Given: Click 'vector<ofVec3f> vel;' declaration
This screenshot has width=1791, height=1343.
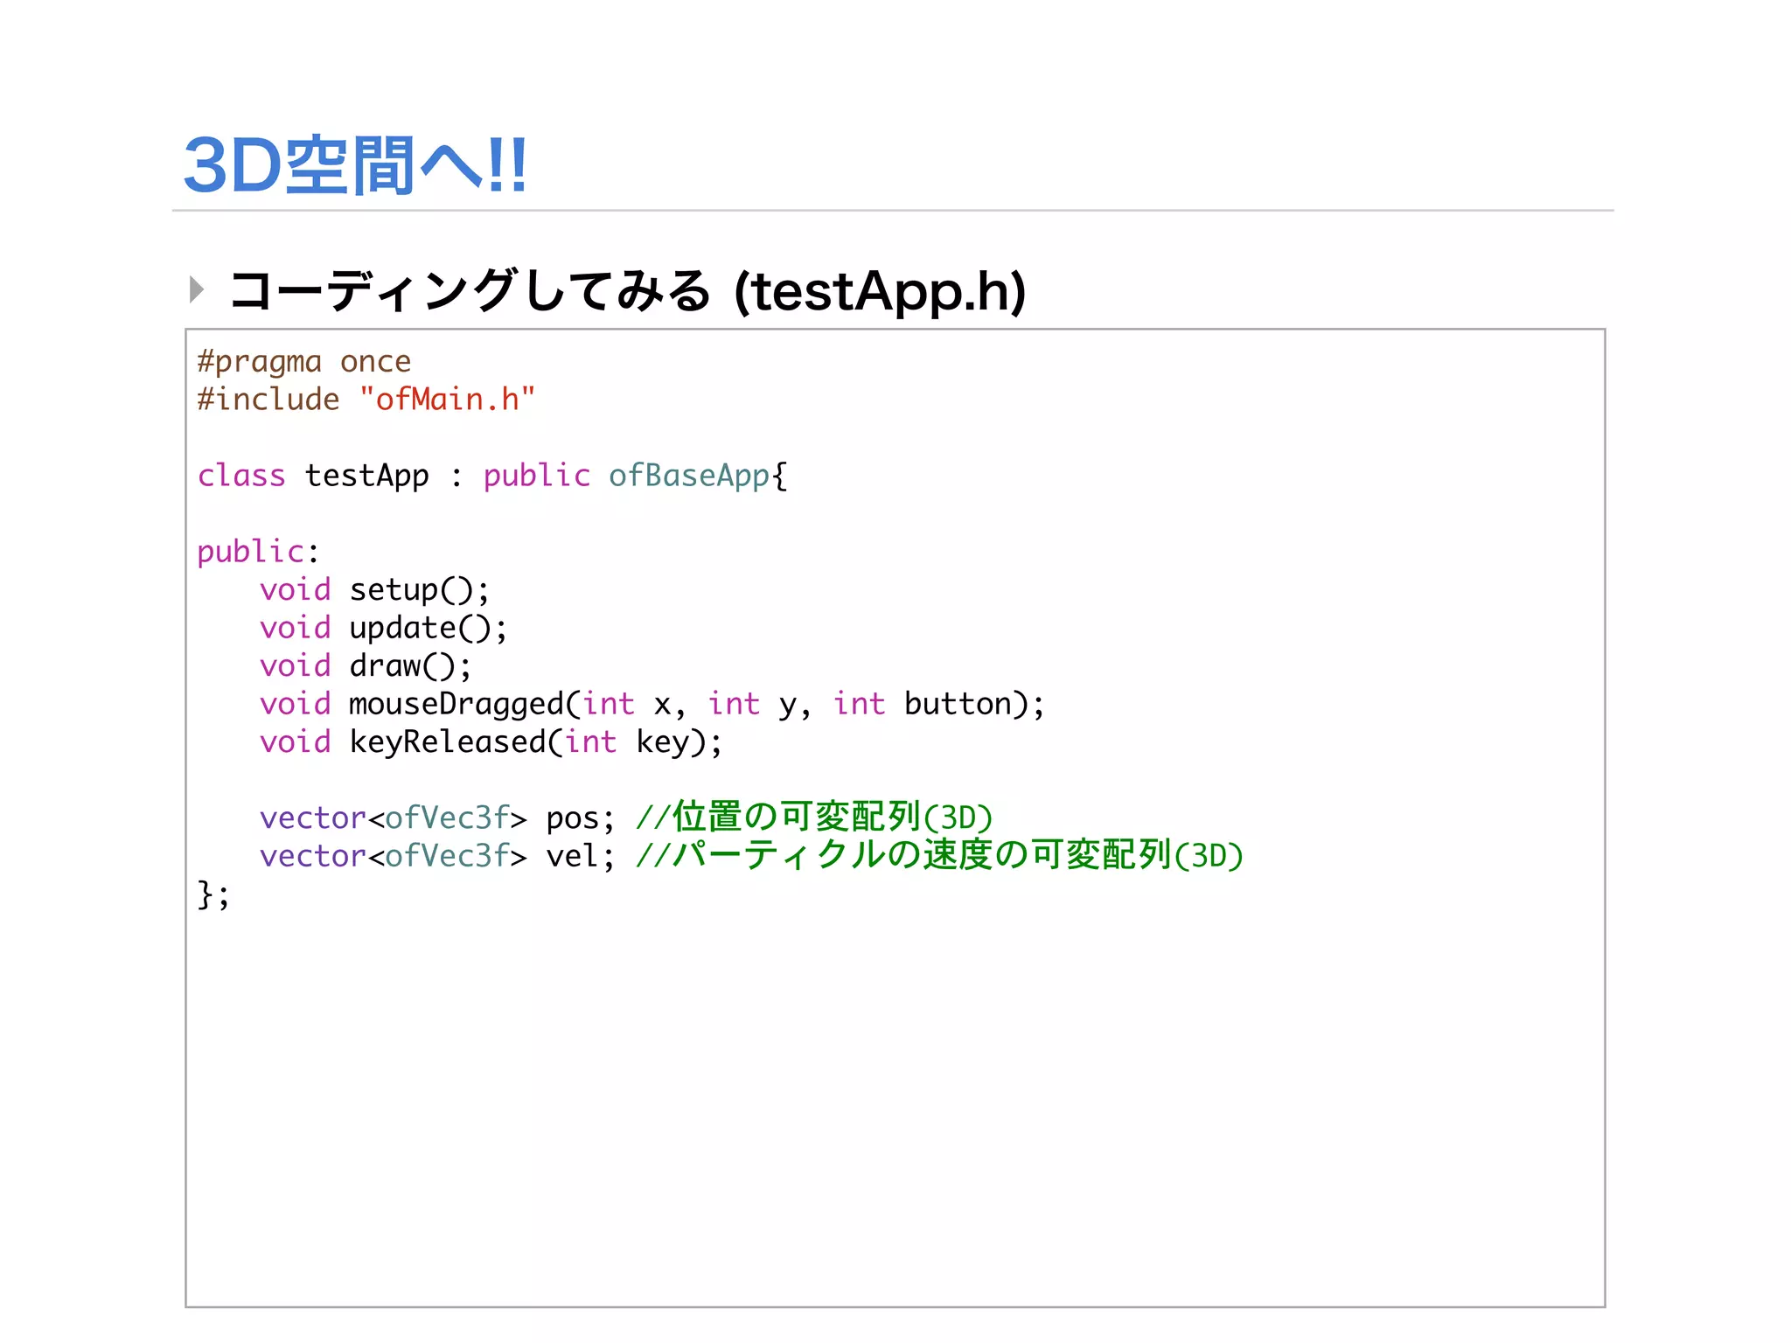Looking at the screenshot, I should coord(437,857).
